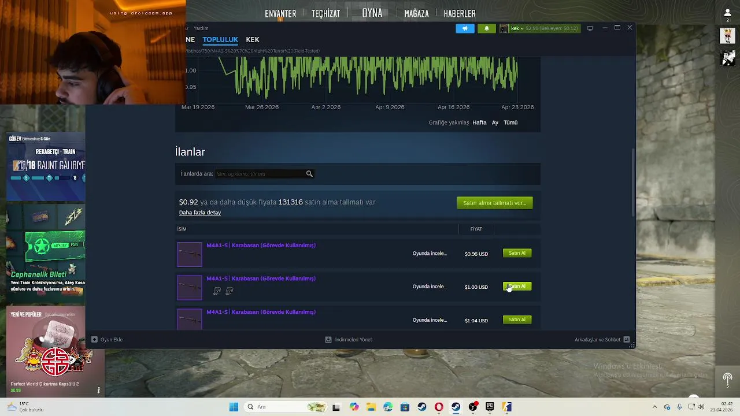The image size is (740, 416).
Task: Buy the $1.00 listing with Satın Al
Action: click(x=517, y=287)
